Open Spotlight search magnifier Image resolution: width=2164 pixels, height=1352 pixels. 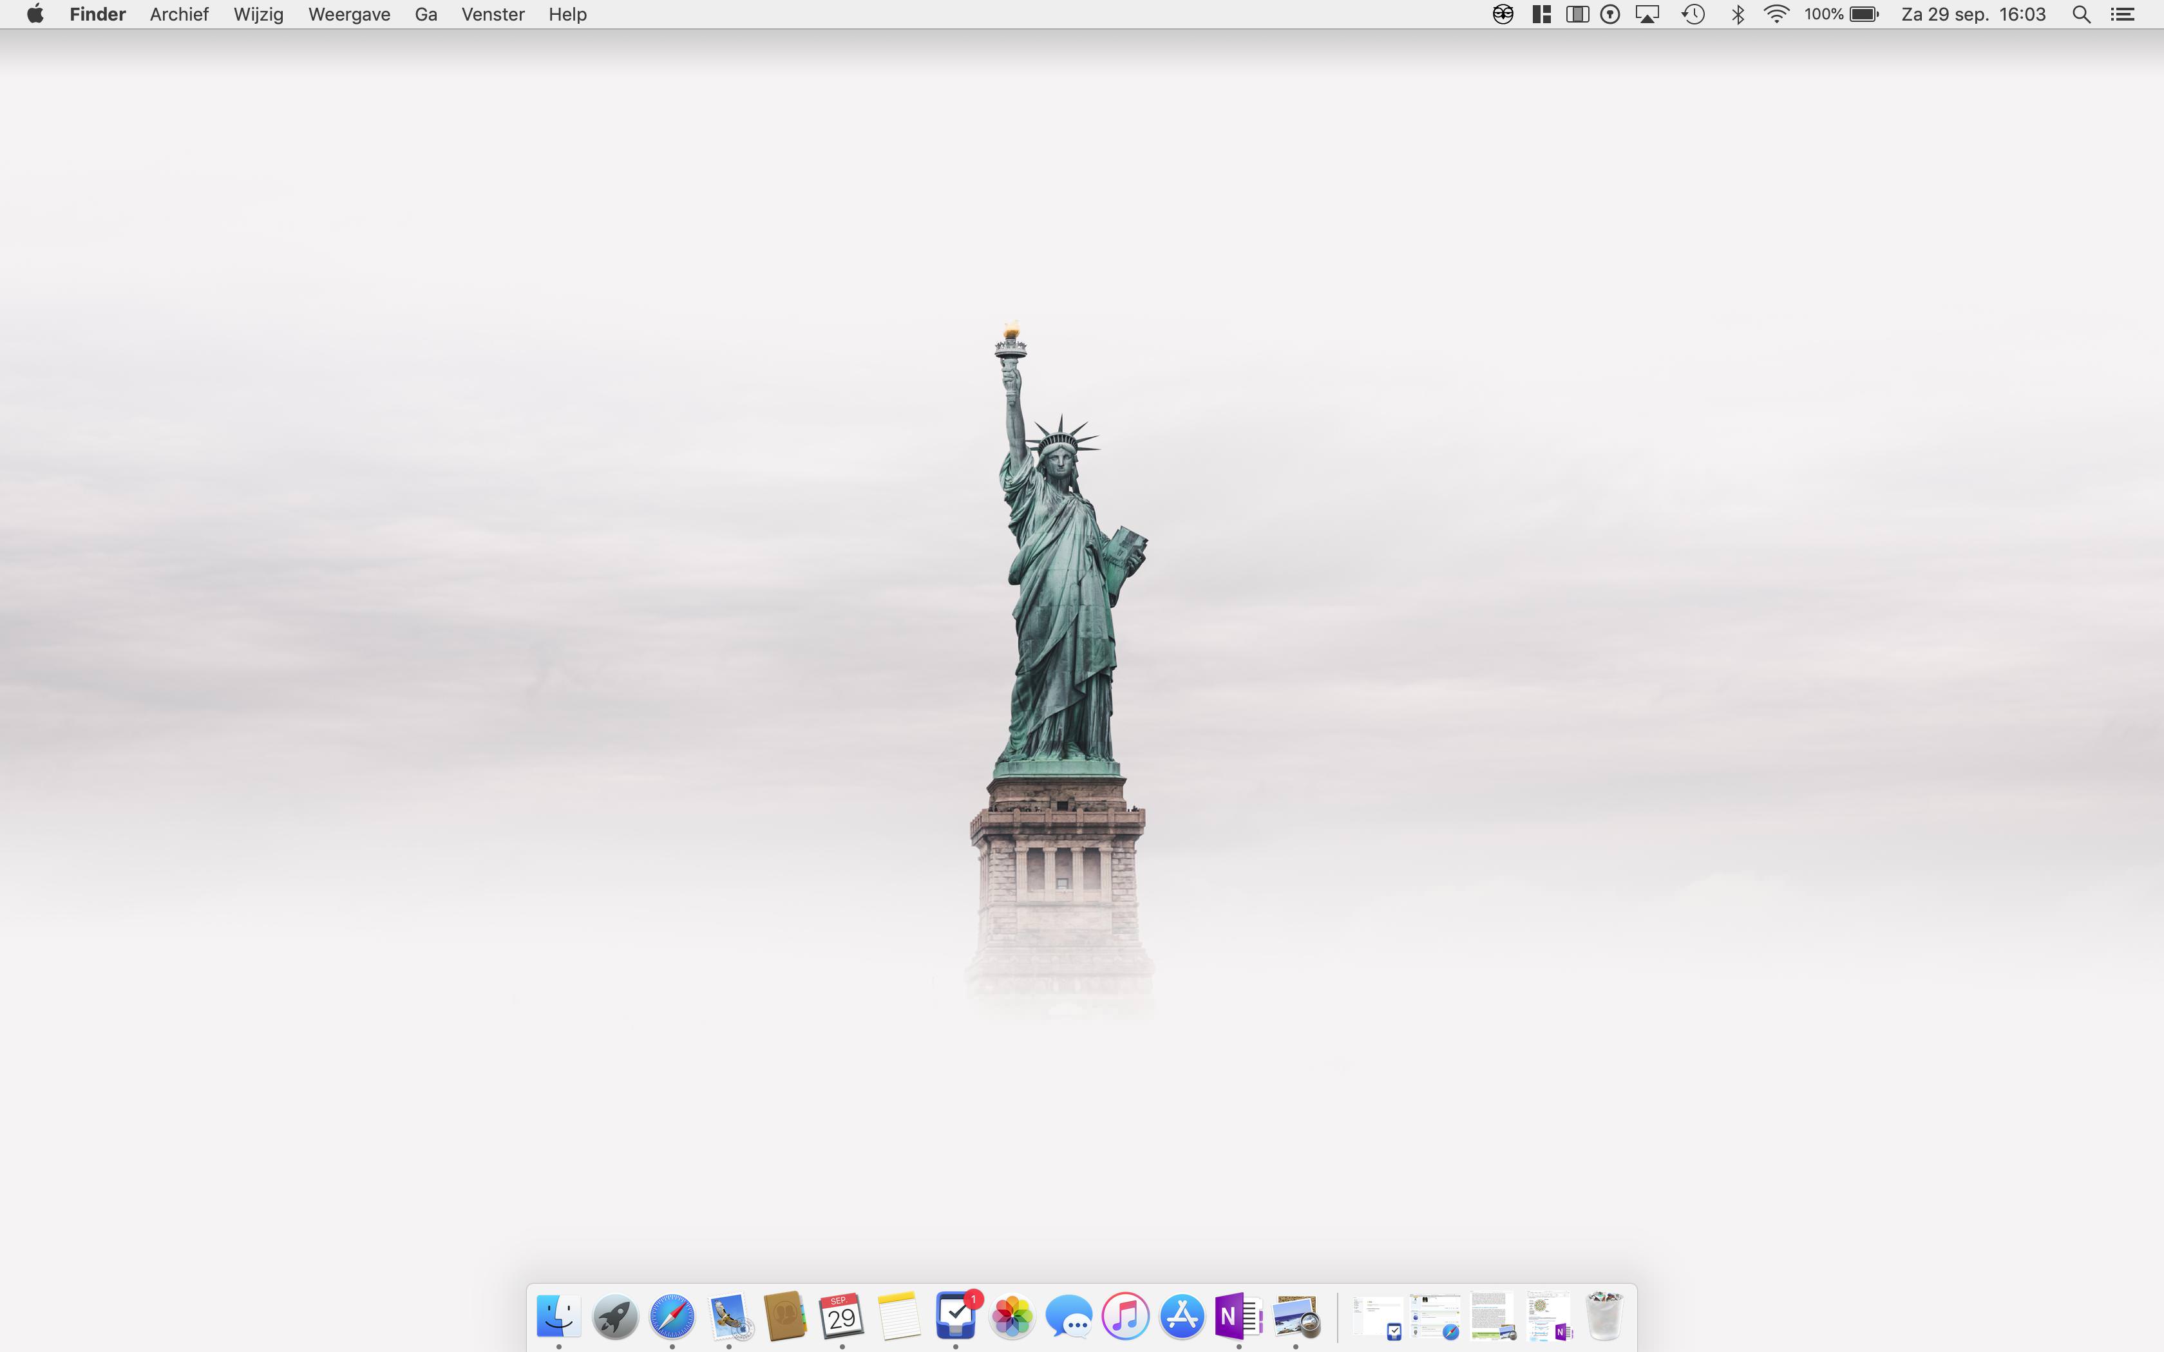click(x=2081, y=14)
